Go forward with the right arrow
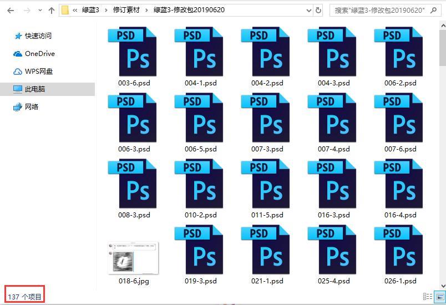This screenshot has width=446, height=305. pos(27,11)
